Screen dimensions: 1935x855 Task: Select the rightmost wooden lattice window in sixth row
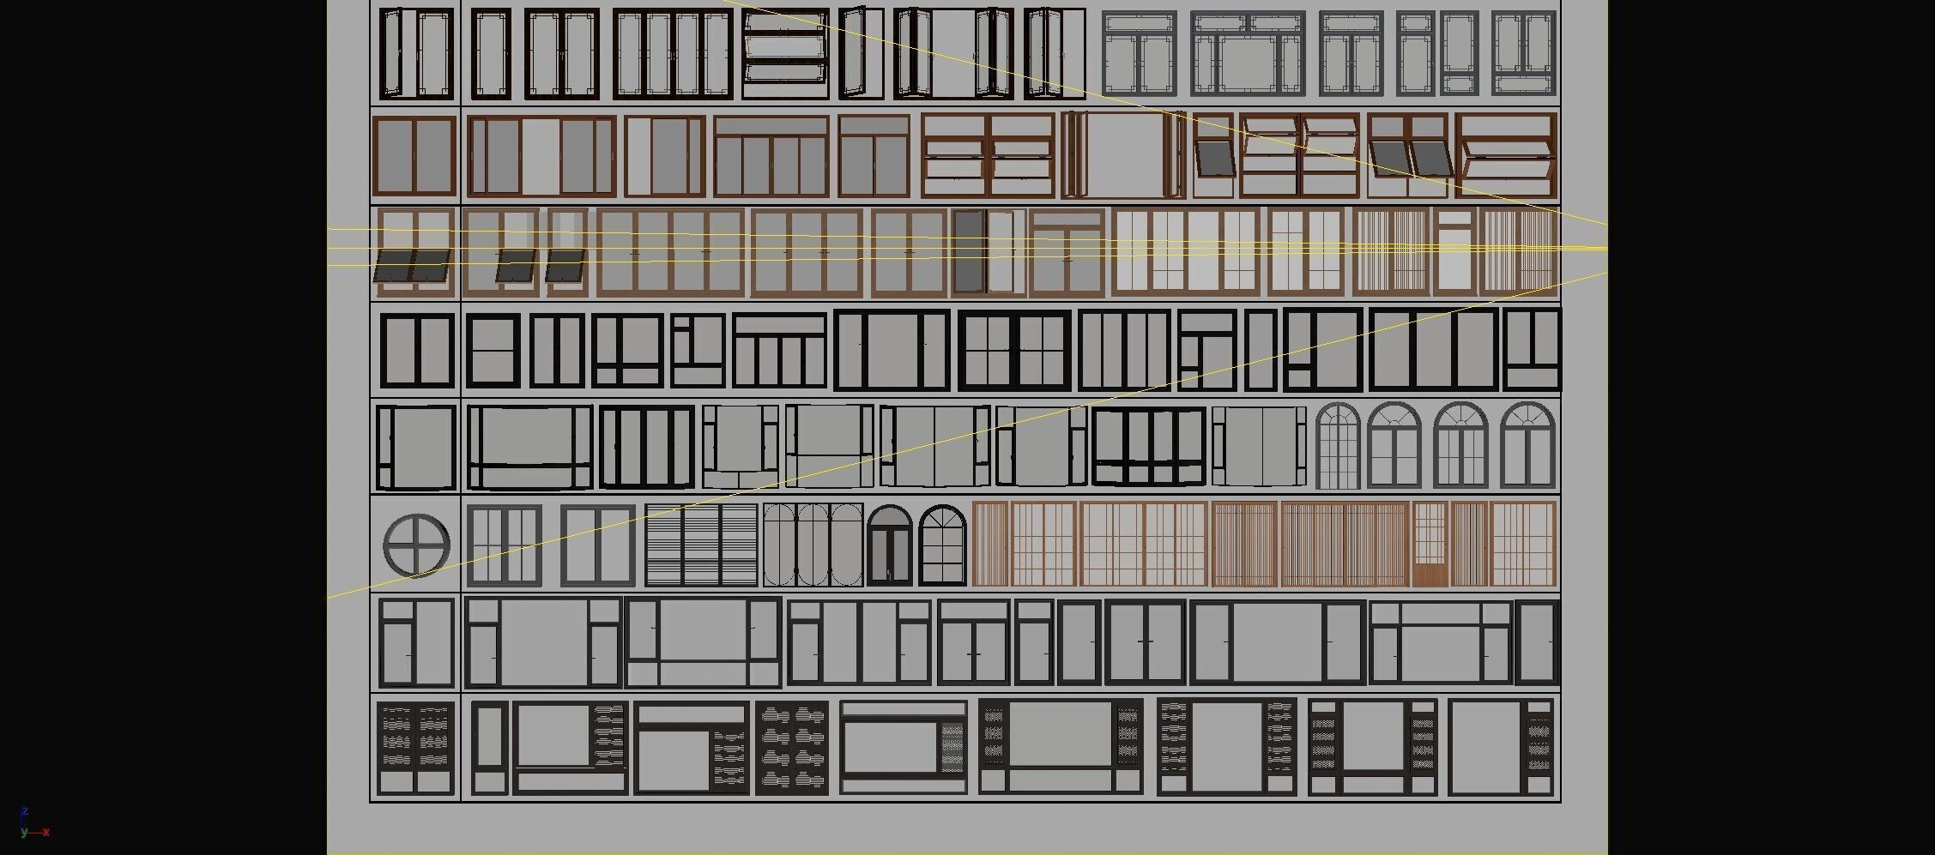click(x=1523, y=545)
